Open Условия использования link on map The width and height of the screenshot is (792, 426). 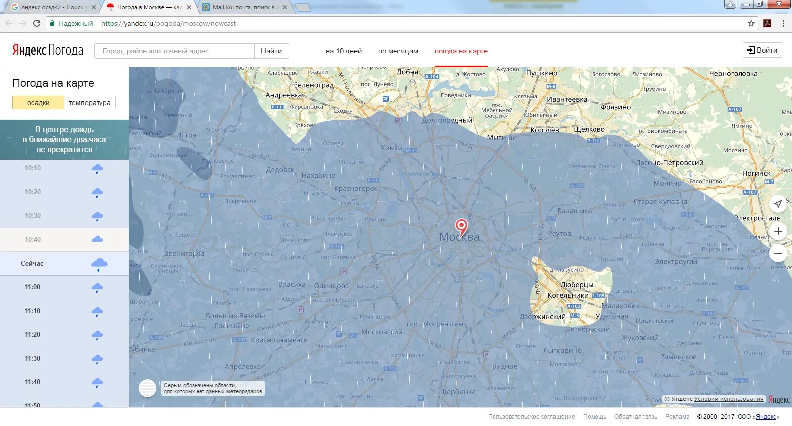click(729, 399)
